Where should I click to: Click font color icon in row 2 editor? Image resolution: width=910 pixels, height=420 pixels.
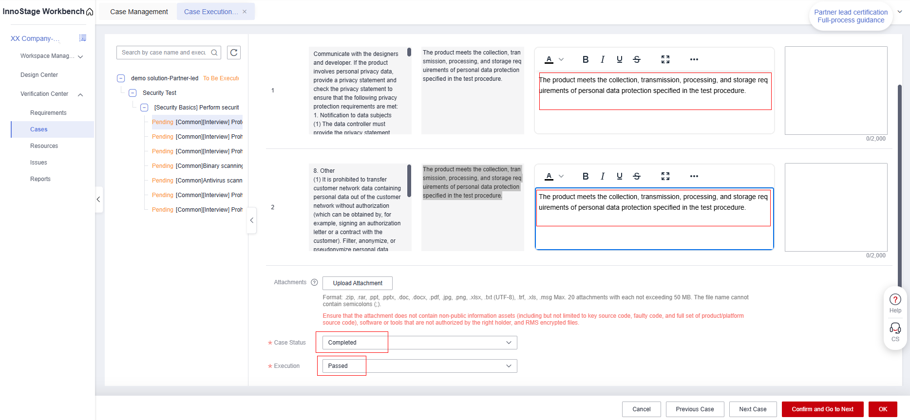click(x=549, y=176)
